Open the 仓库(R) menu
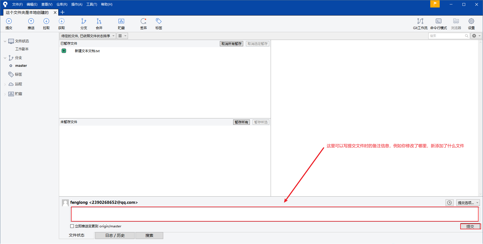 click(x=62, y=4)
